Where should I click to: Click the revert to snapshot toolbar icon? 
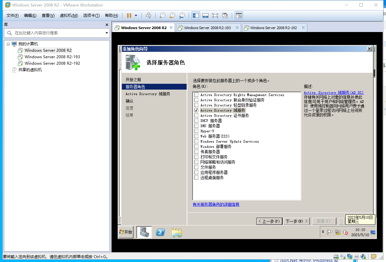[x=172, y=16]
